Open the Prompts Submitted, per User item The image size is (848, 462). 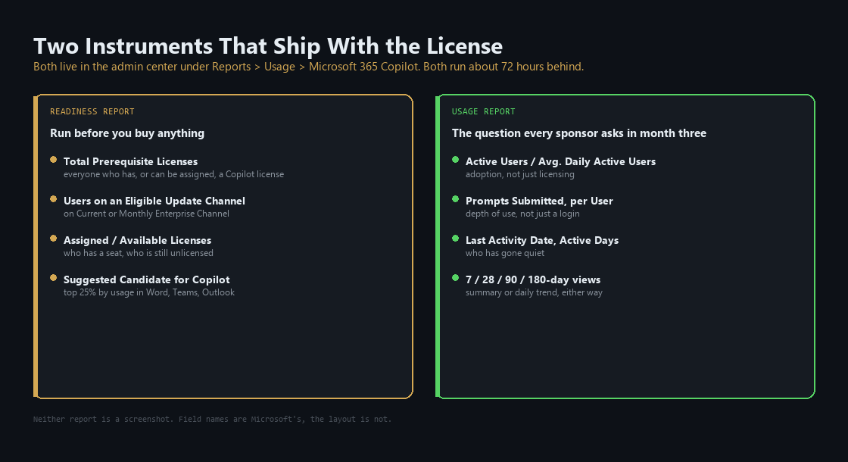point(539,201)
